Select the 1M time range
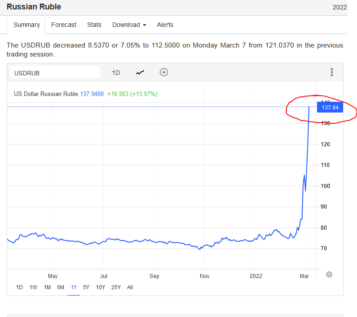Screen dimensions: 357x317 (x=47, y=287)
